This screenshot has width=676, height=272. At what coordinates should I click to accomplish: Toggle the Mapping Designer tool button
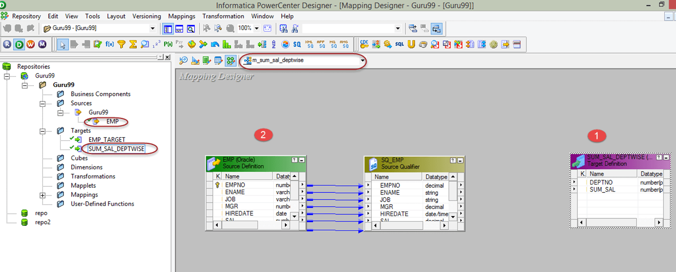pyautogui.click(x=230, y=61)
